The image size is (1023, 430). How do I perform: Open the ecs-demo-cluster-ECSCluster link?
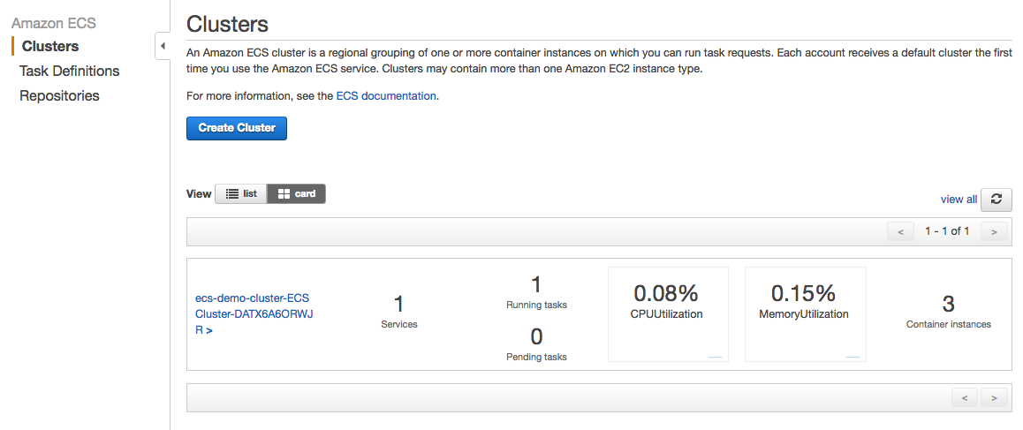[254, 313]
